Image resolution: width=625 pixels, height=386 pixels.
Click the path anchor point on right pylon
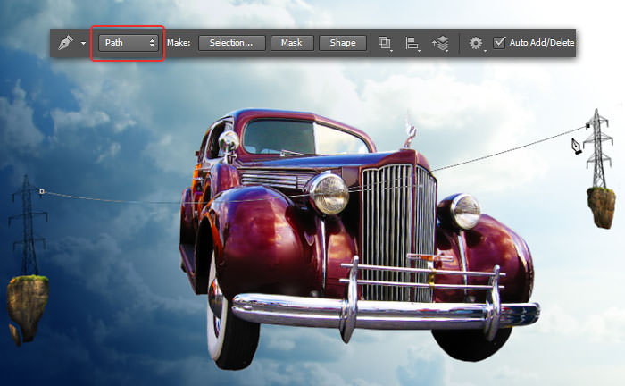(x=587, y=126)
